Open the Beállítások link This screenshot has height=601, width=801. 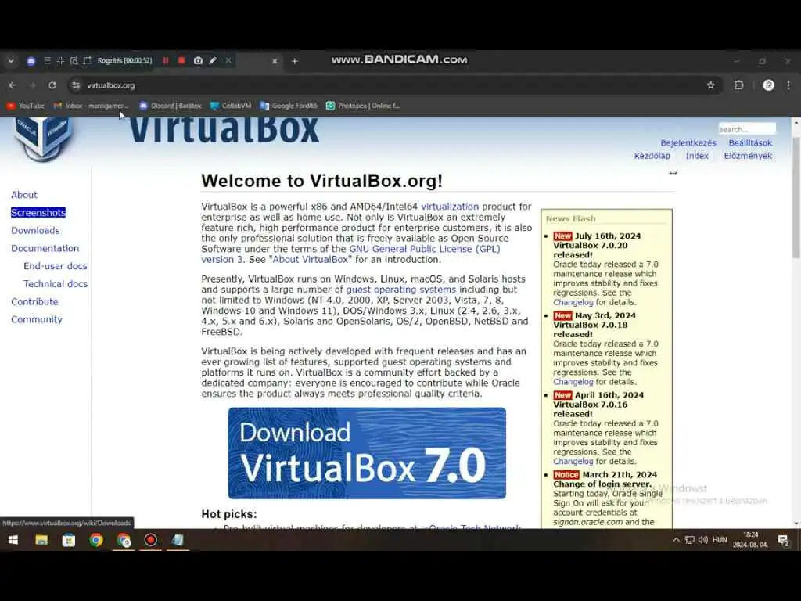click(750, 143)
